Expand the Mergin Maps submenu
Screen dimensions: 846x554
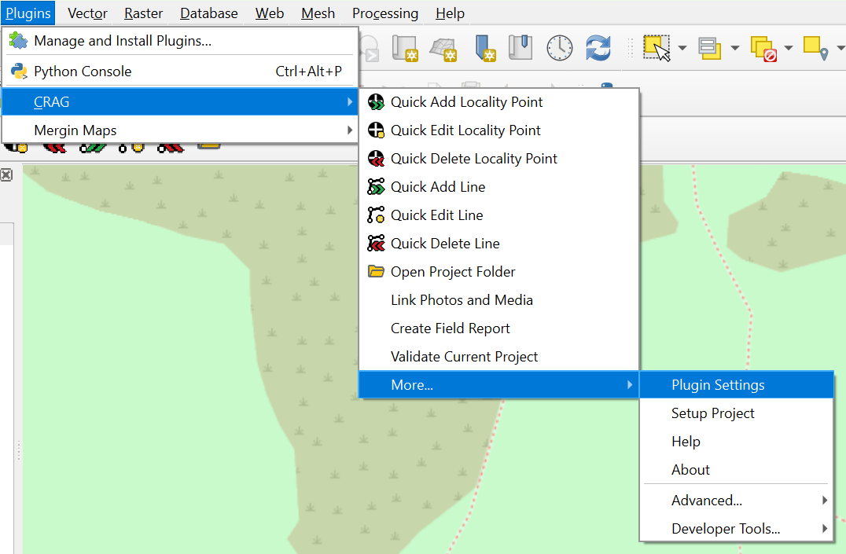[180, 130]
